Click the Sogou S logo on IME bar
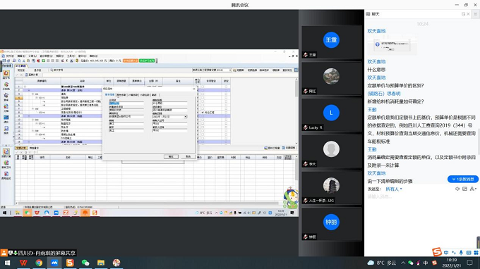Viewport: 480px width, 269px height. (437, 252)
